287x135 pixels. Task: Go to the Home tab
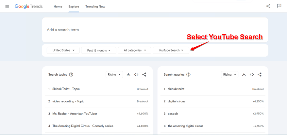58,7
